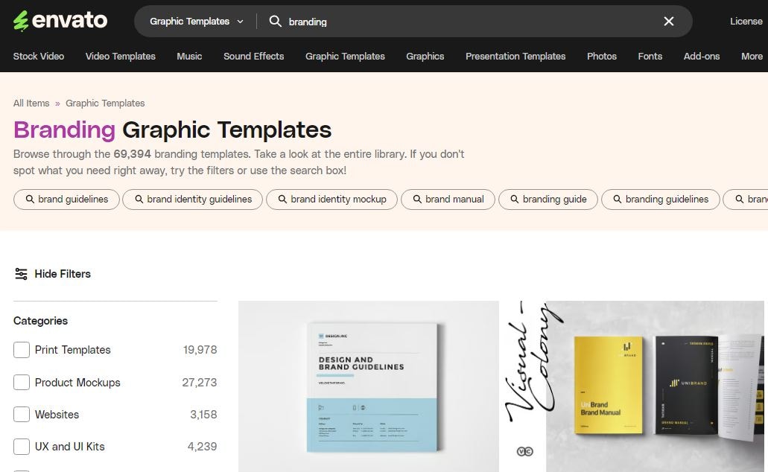Click the Hide Filters button text
This screenshot has width=768, height=472.
pos(63,274)
